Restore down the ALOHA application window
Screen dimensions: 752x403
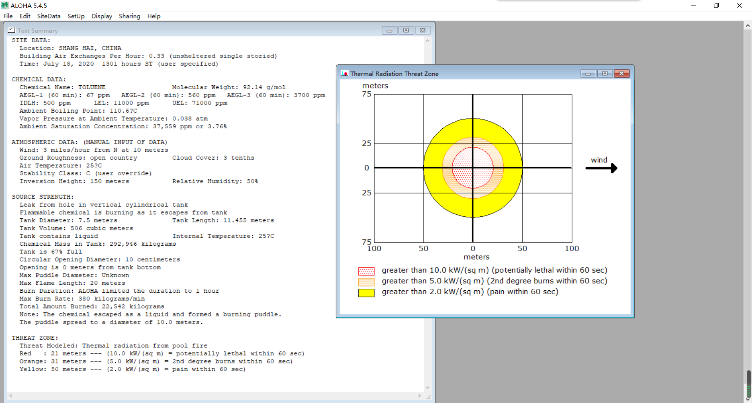click(716, 5)
